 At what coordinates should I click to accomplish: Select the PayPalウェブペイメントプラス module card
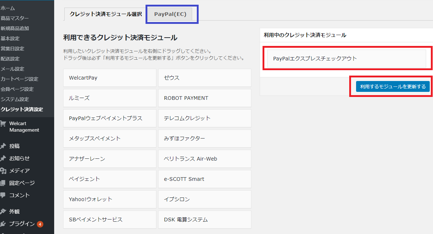point(110,118)
